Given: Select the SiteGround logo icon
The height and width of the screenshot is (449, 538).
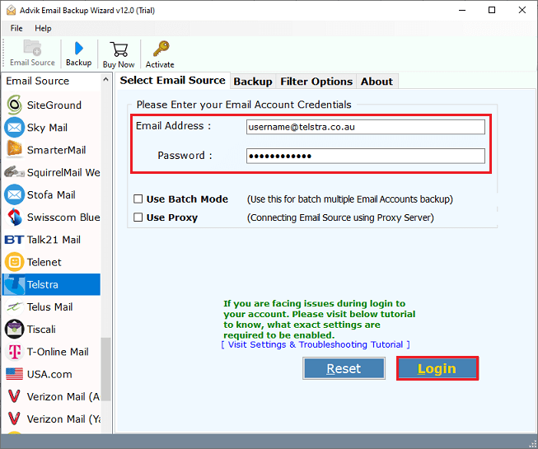Looking at the screenshot, I should coord(14,105).
